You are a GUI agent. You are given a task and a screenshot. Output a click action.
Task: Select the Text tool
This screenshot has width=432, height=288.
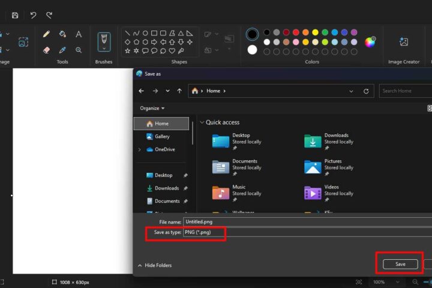pyautogui.click(x=79, y=34)
